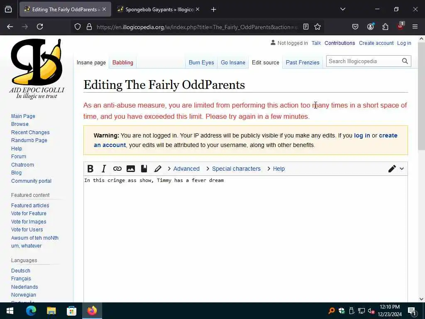The width and height of the screenshot is (425, 319).
Task: Open Featured articles link
Action: click(x=30, y=205)
